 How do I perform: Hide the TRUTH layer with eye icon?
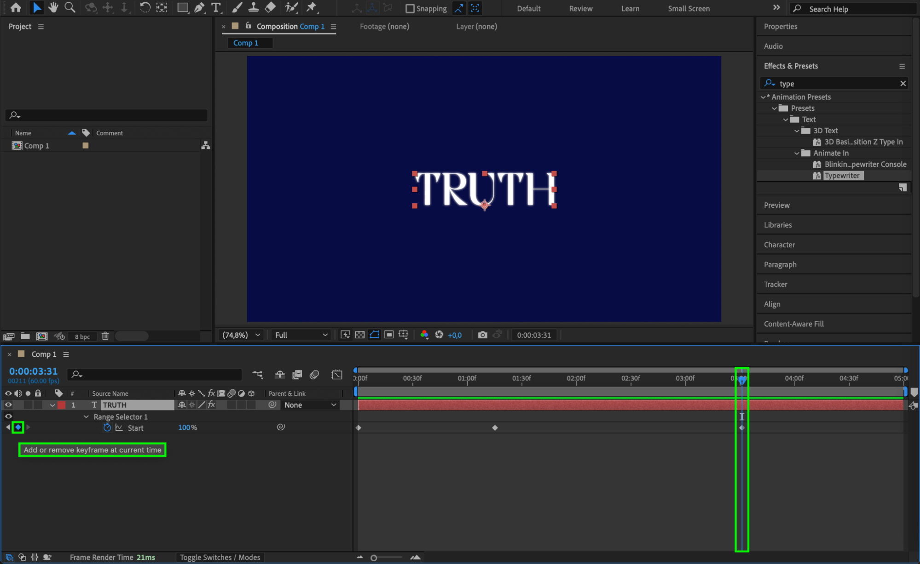tap(8, 405)
